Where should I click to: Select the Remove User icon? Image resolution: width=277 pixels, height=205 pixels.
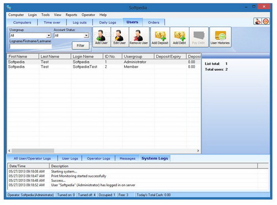pos(139,37)
